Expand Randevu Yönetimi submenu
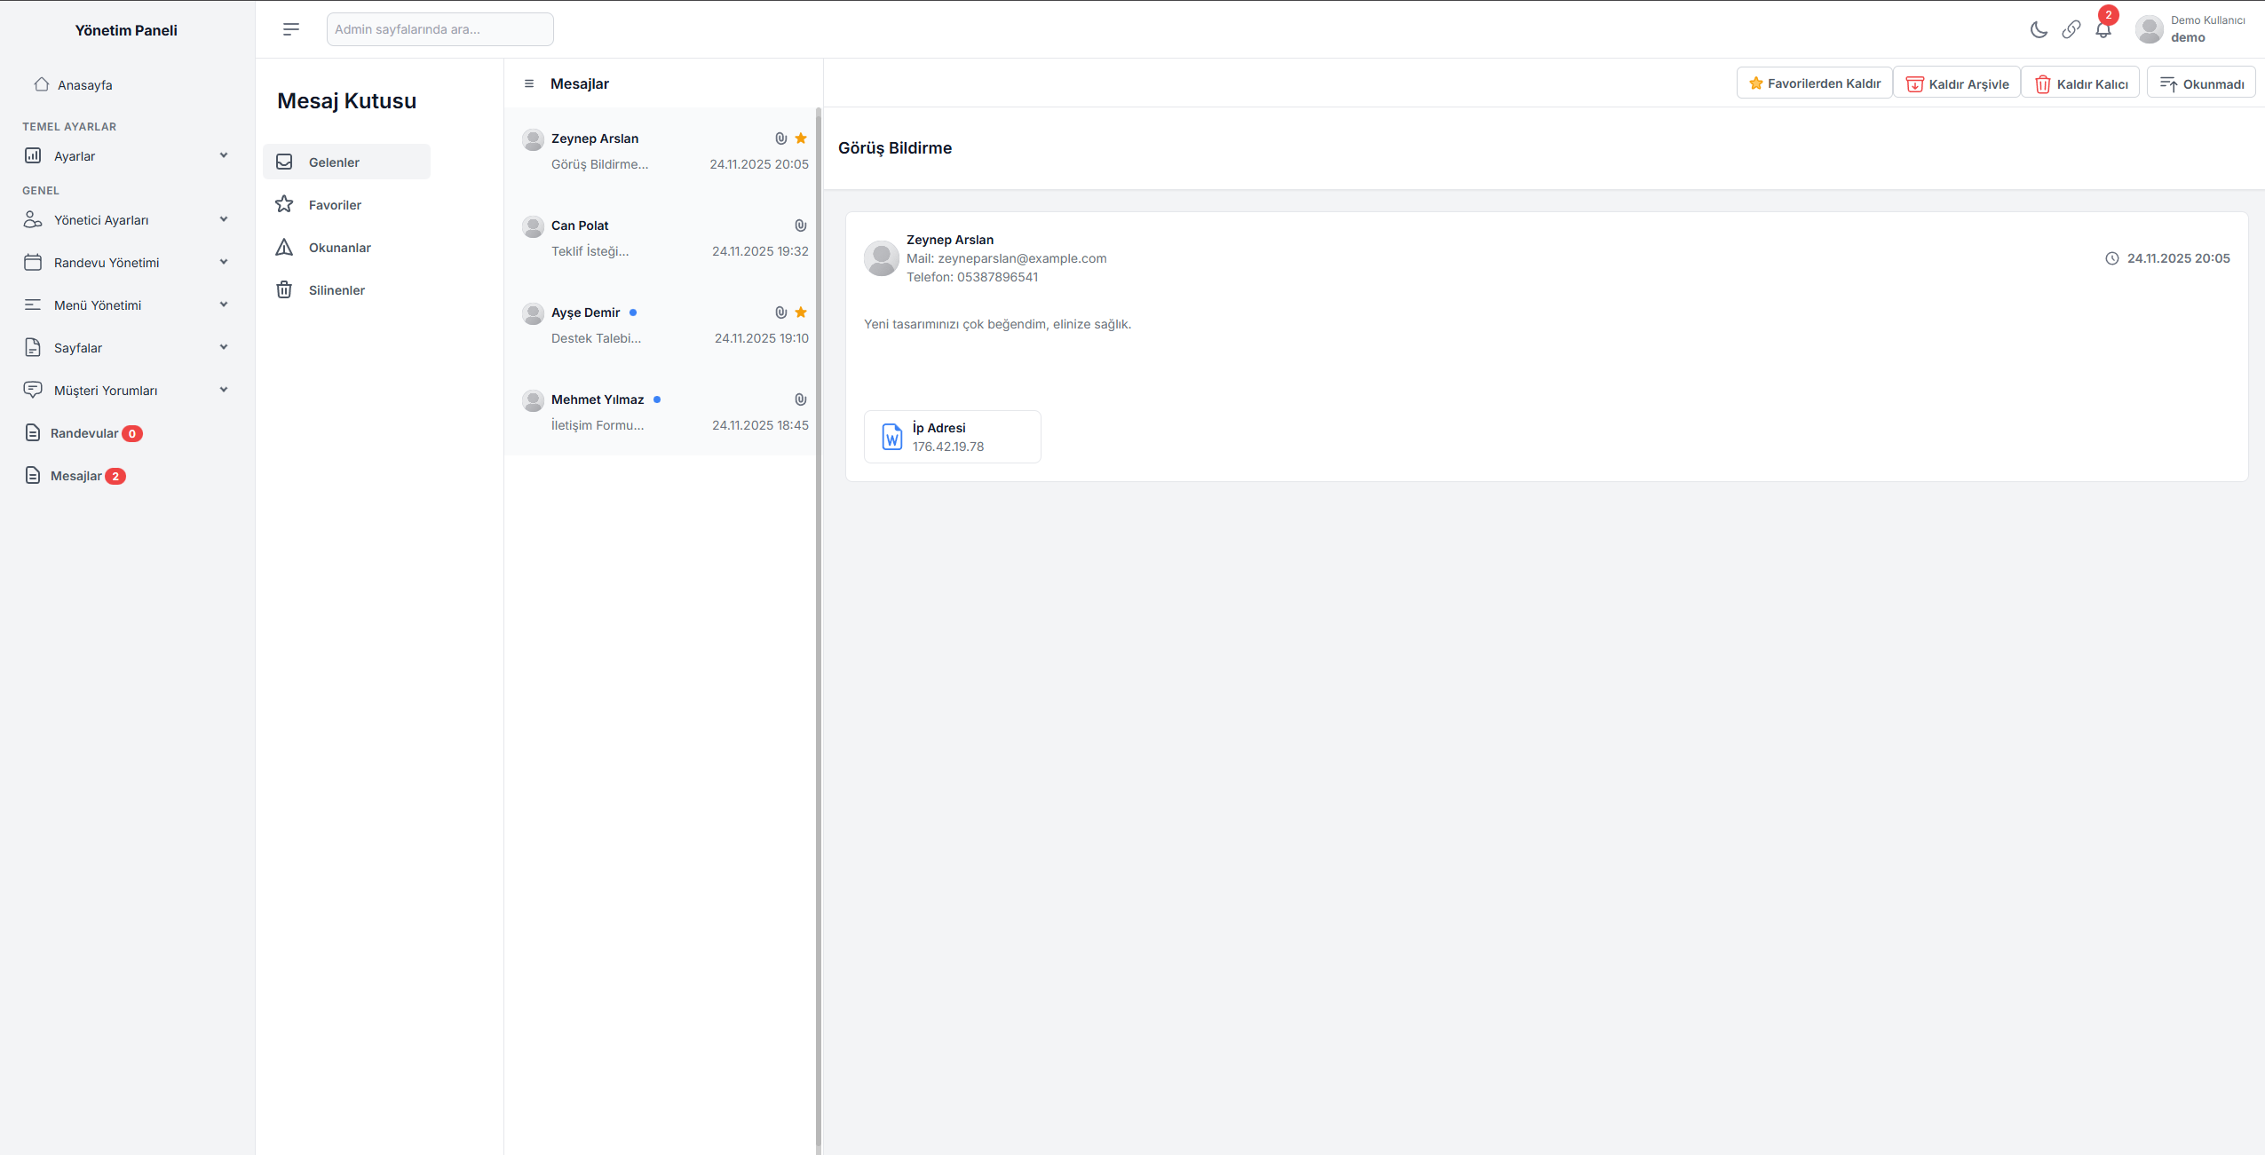Screen dimensions: 2265x1155 (224, 262)
